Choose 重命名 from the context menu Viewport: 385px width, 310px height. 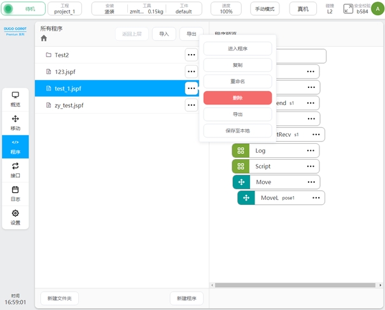coord(237,81)
